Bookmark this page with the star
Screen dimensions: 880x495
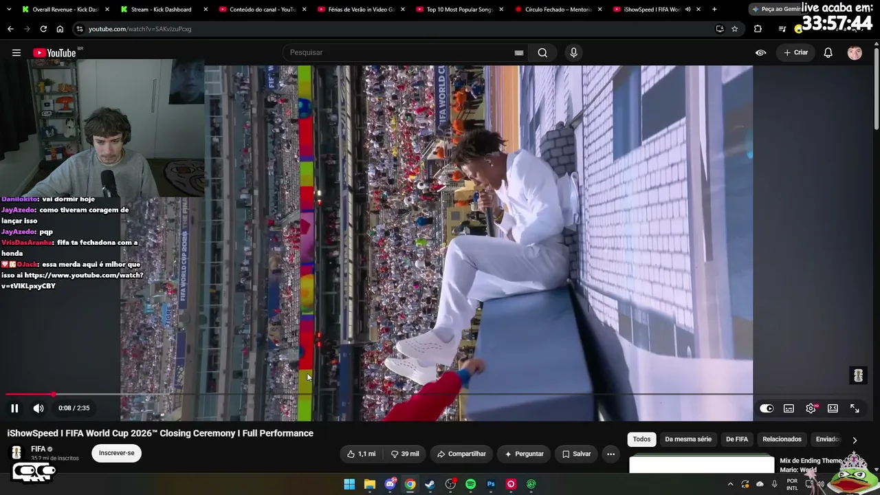[x=734, y=29]
